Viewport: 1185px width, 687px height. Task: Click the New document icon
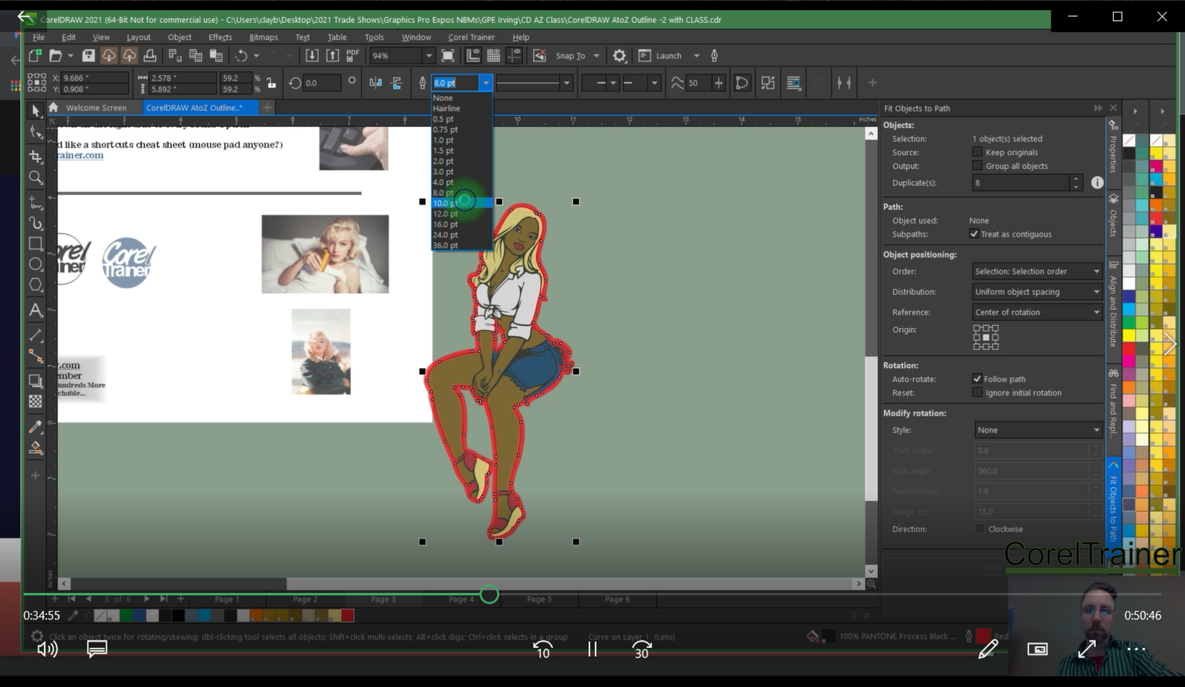coord(35,55)
